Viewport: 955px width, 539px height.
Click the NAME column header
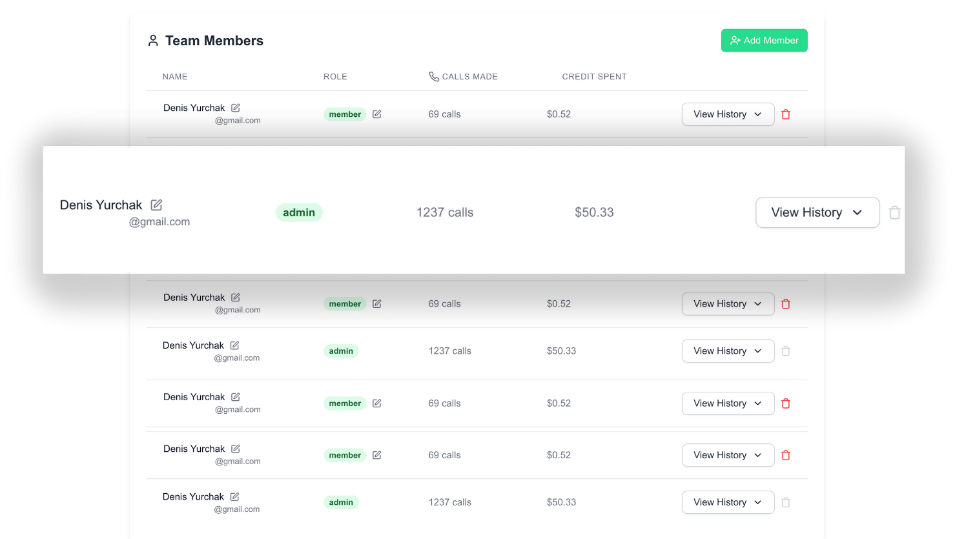(x=175, y=77)
